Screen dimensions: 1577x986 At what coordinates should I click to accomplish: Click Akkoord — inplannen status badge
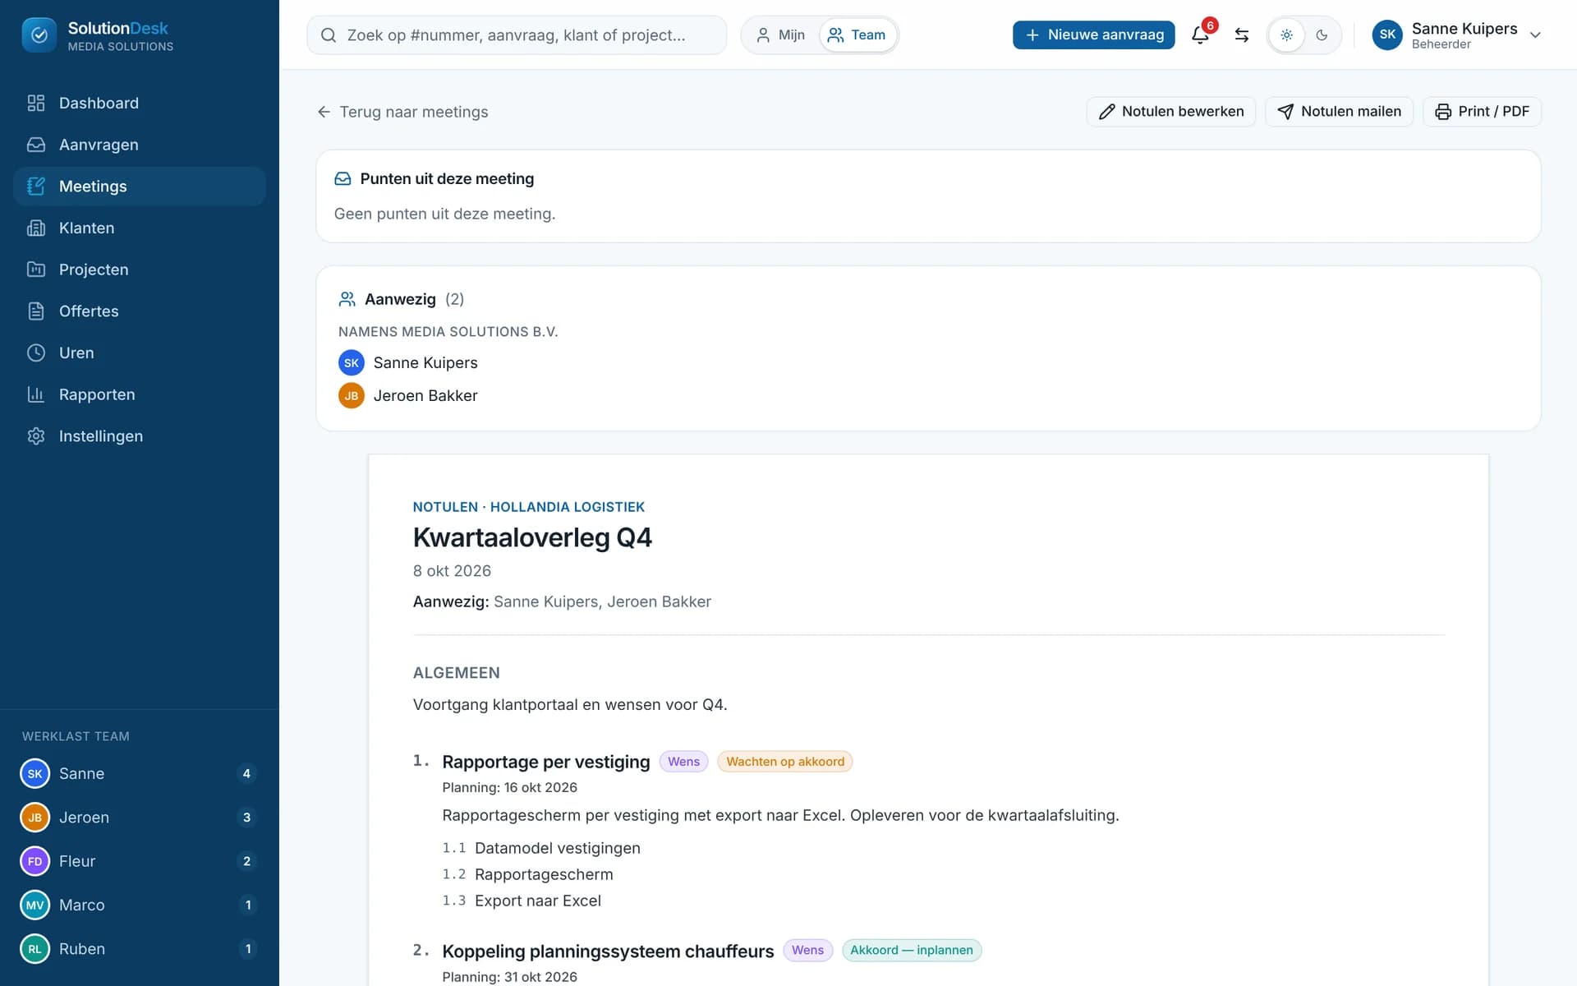[x=912, y=951]
